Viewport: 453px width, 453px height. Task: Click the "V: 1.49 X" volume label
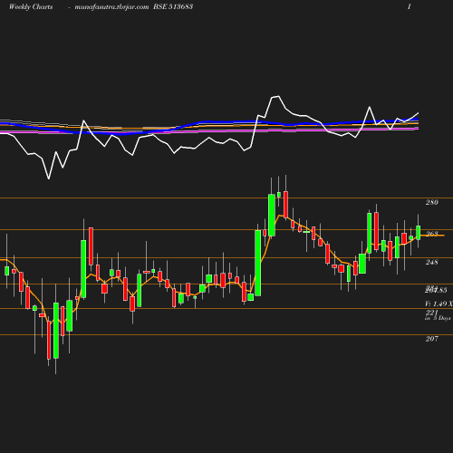click(439, 304)
